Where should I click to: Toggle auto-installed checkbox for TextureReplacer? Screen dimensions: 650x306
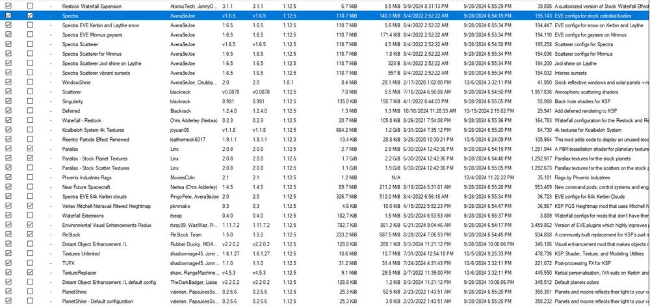coord(30,272)
